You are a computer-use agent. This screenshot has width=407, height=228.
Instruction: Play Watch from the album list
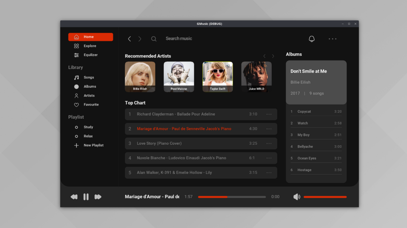(x=316, y=123)
